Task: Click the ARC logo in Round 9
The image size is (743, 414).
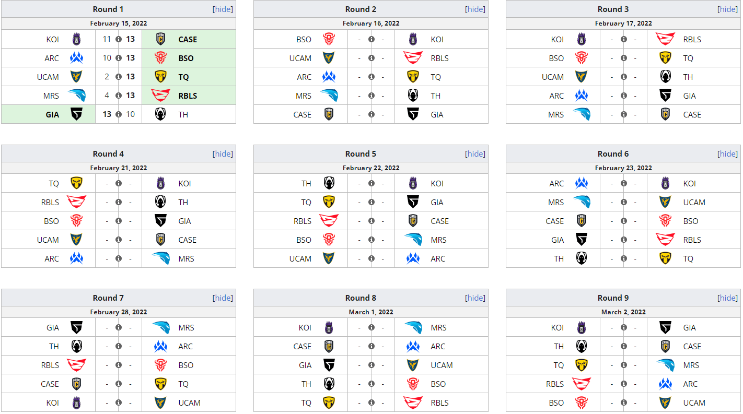Action: point(665,384)
